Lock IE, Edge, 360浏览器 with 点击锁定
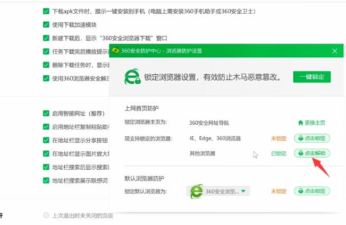This screenshot has width=346, height=225. pyautogui.click(x=312, y=138)
